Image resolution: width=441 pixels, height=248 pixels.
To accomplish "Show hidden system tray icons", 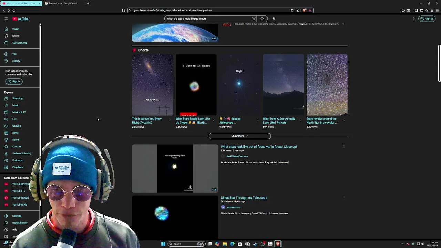I will (402, 244).
